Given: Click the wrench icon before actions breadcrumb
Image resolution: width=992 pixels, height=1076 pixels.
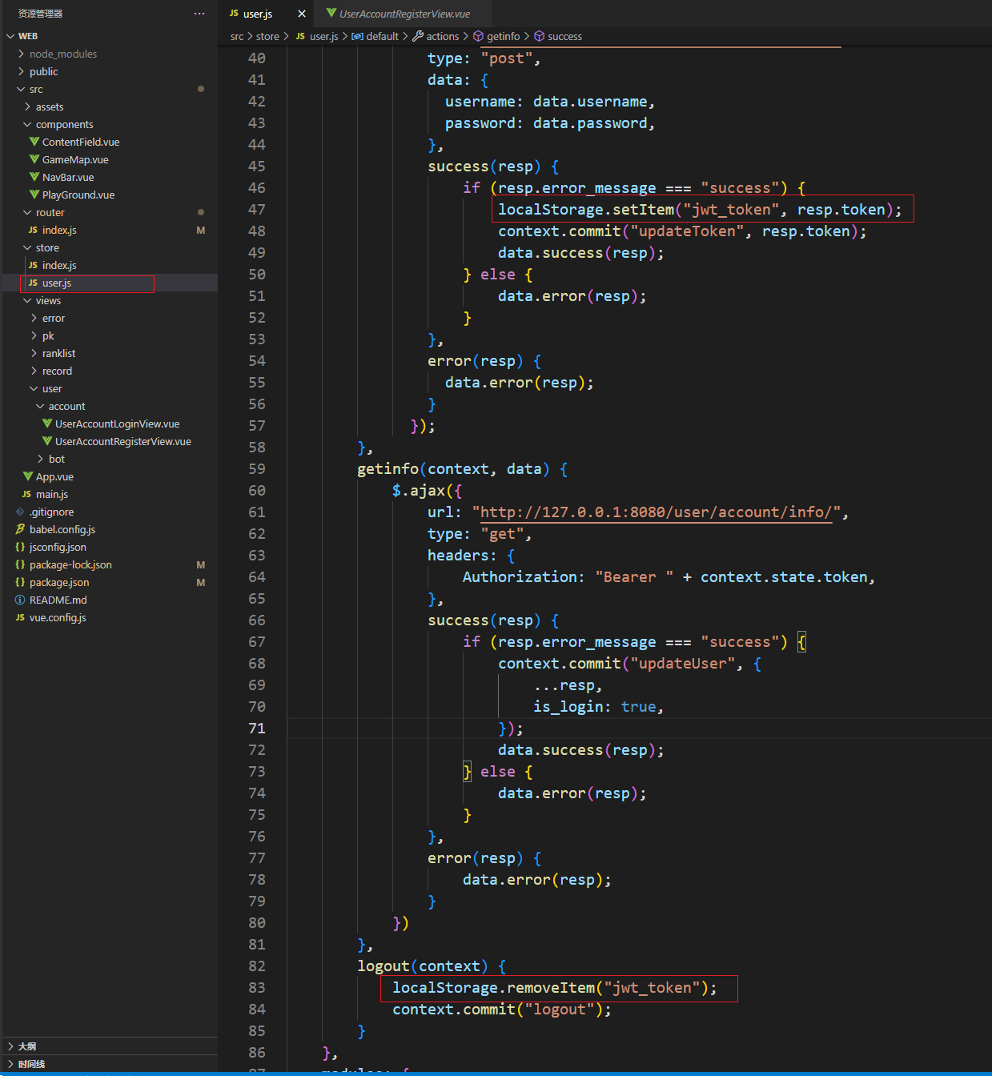Looking at the screenshot, I should [x=417, y=36].
